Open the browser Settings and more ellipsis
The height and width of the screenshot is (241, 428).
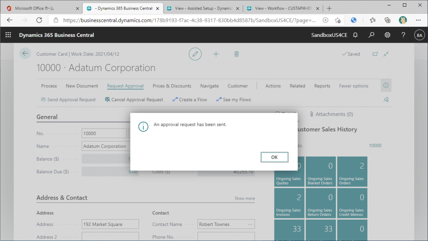(x=418, y=20)
